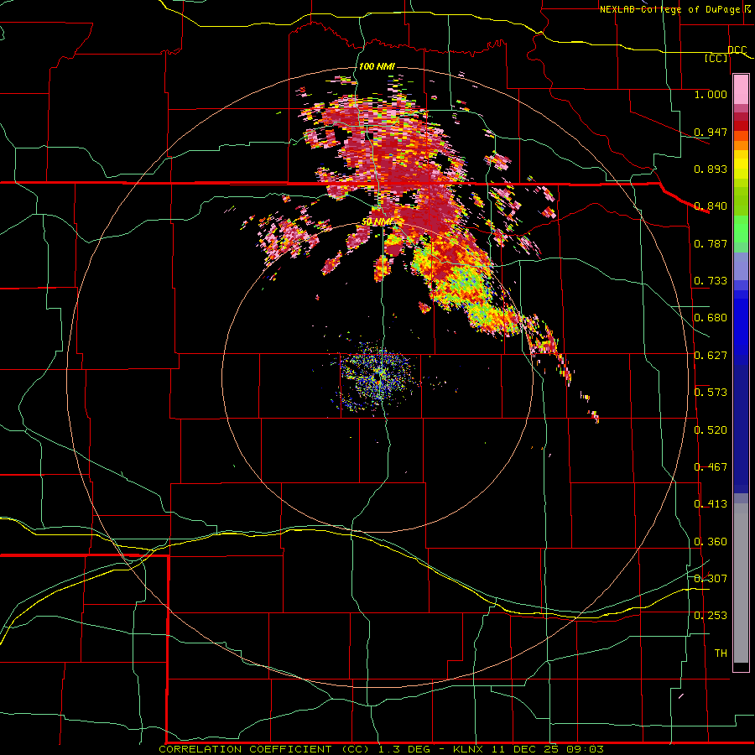Click the 0.947 color scale label
Image resolution: width=755 pixels, height=755 pixels.
[x=711, y=132]
